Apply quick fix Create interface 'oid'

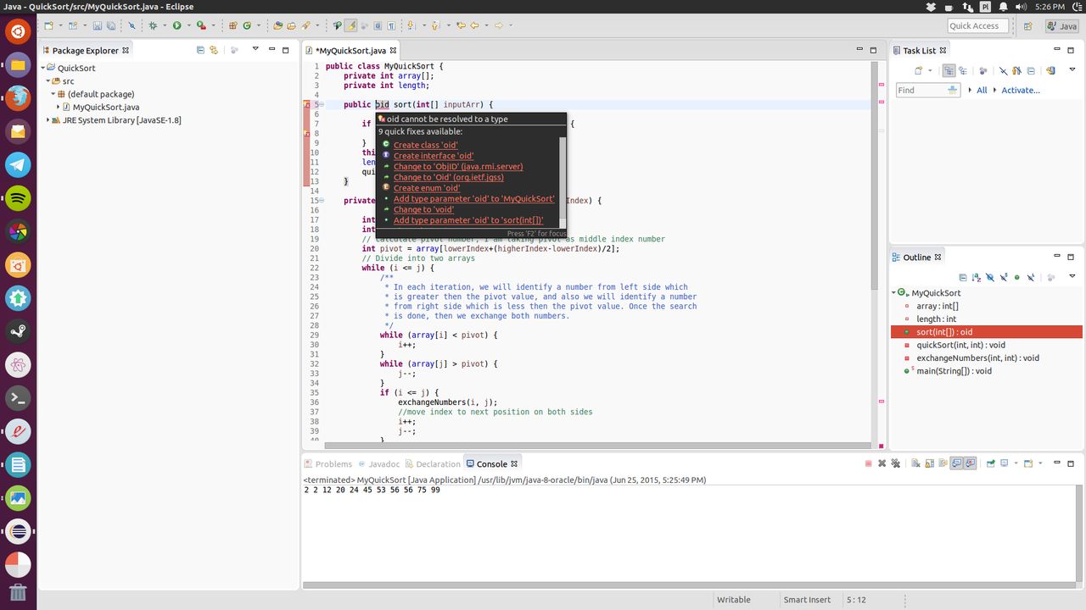(434, 156)
